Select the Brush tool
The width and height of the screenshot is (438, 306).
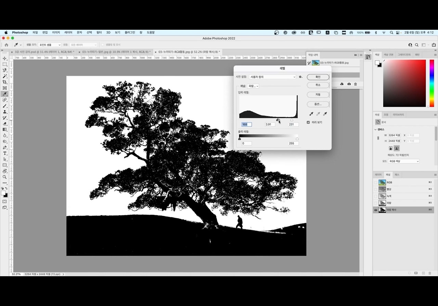(x=5, y=106)
